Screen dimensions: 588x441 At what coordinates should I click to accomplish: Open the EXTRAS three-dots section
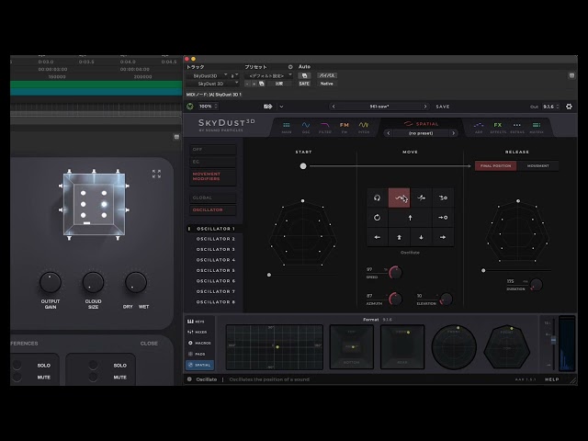517,127
